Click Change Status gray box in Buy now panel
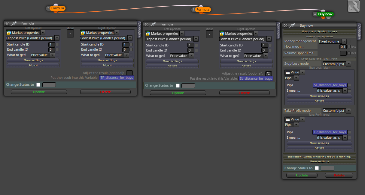Screen dimensions: 365x195 click(327, 168)
